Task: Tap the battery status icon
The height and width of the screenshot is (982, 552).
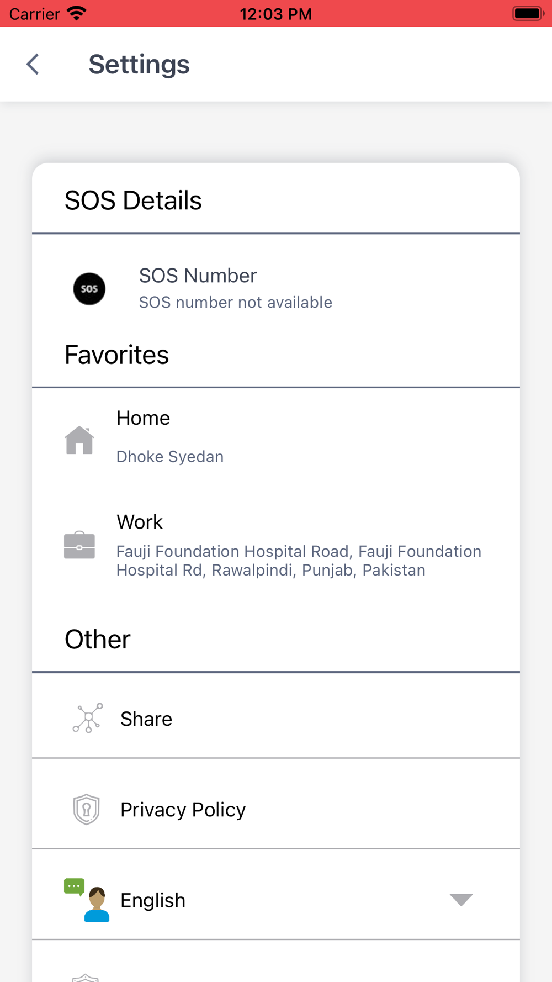Action: [528, 13]
